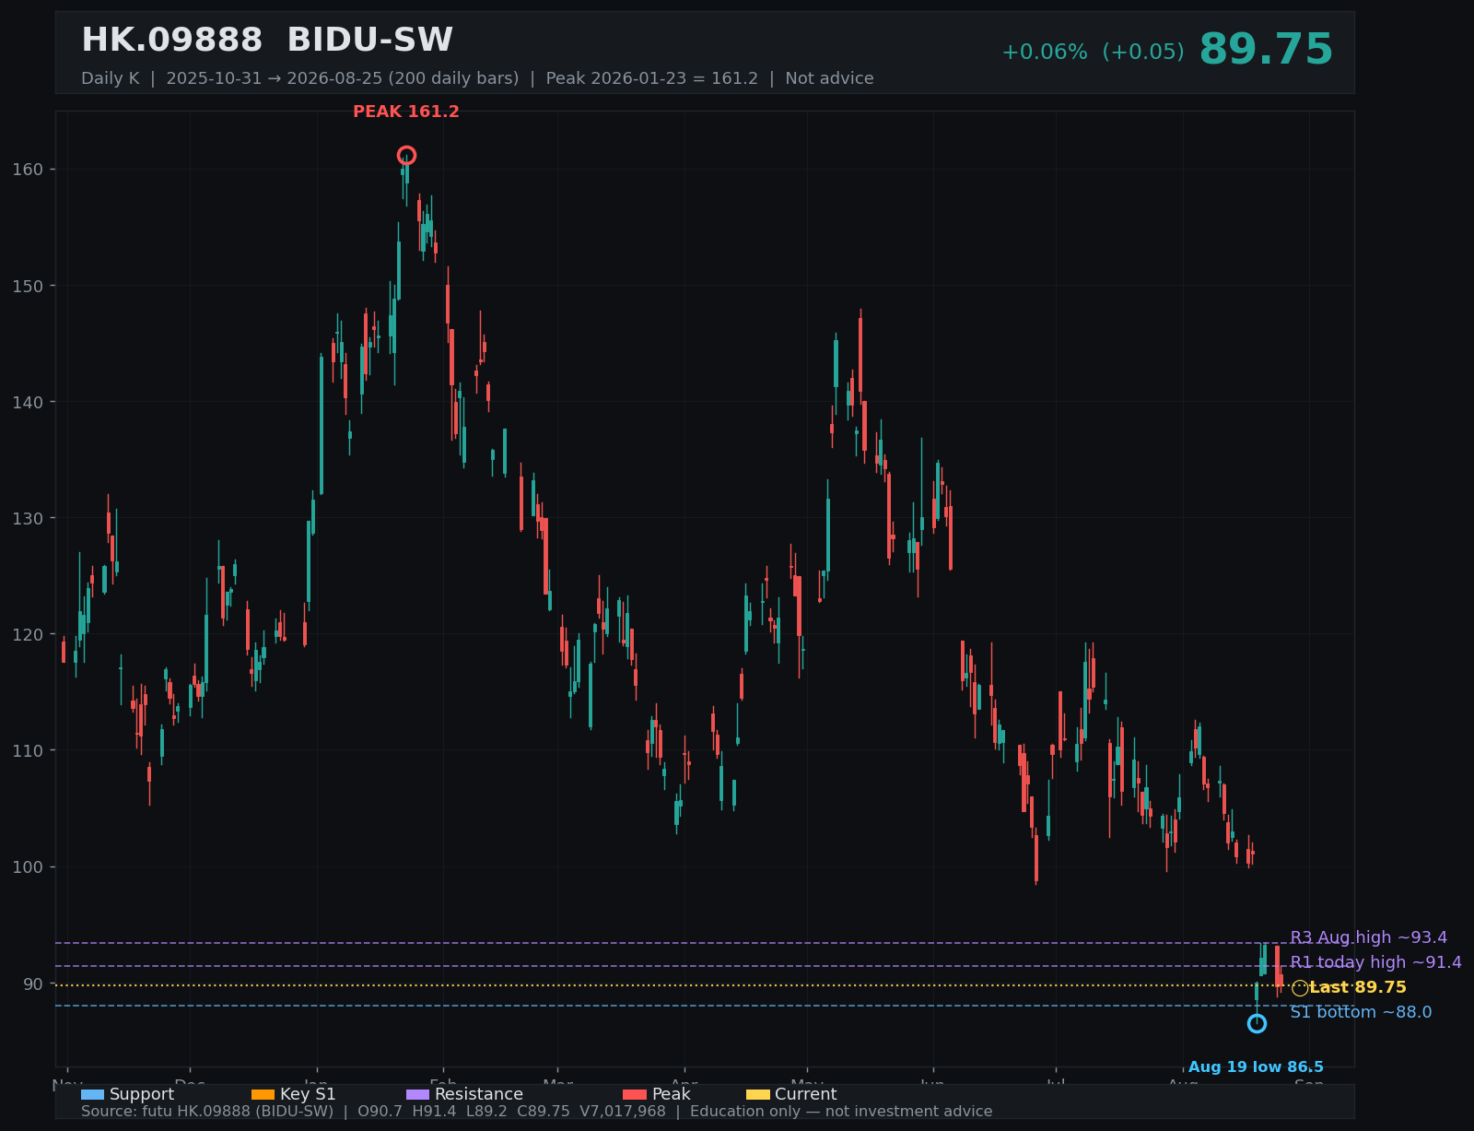Click the "Resistance" legend label

click(x=479, y=1094)
